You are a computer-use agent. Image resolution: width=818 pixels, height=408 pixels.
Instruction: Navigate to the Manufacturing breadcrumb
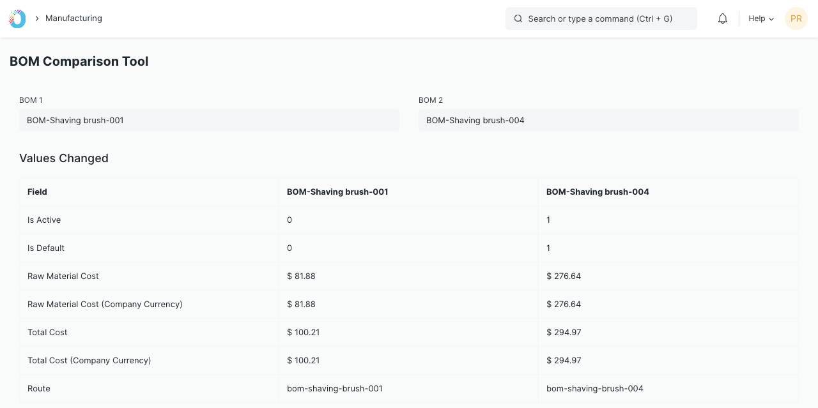pyautogui.click(x=73, y=19)
